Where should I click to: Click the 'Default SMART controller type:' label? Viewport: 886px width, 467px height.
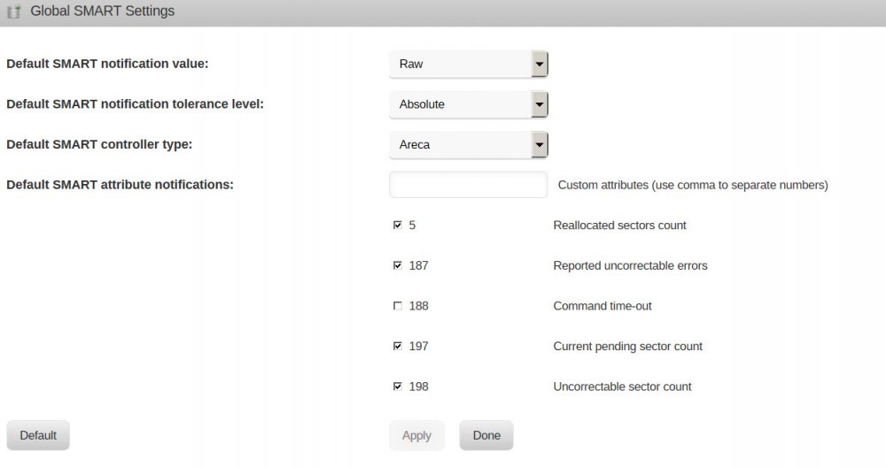coord(99,144)
